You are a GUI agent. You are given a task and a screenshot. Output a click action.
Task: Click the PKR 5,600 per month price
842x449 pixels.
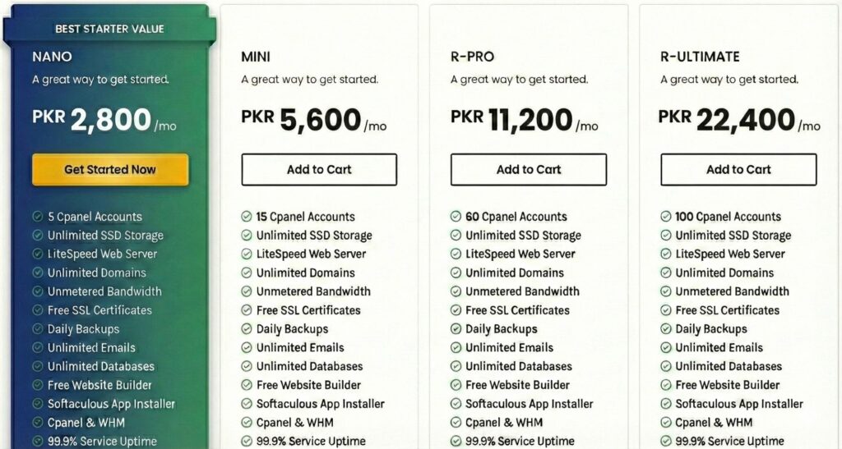coord(313,121)
